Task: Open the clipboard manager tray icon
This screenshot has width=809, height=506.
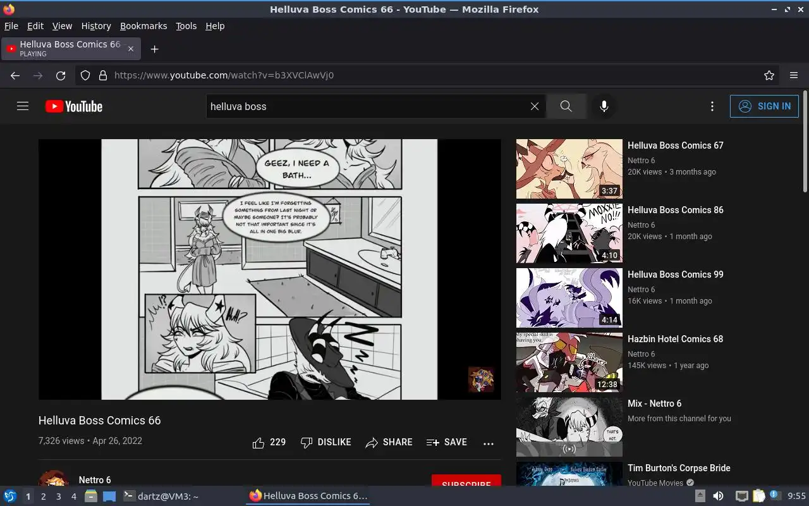Action: [758, 497]
